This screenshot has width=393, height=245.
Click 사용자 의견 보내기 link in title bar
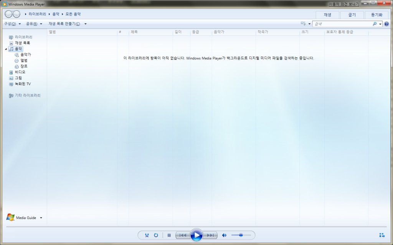[344, 4]
